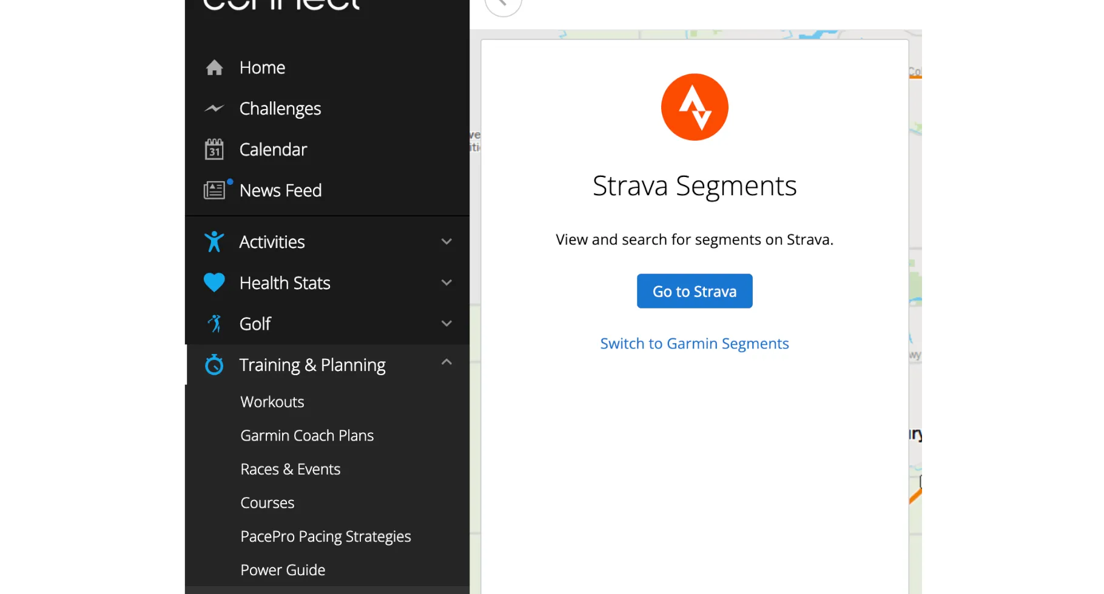1104x594 pixels.
Task: Collapse the Training & Planning section
Action: point(446,362)
